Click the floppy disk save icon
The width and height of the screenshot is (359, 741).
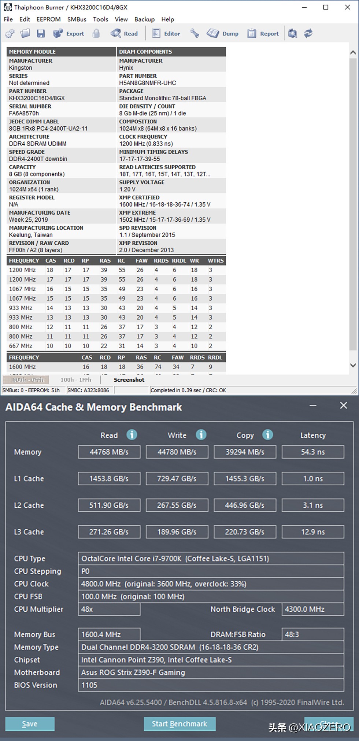click(x=41, y=33)
